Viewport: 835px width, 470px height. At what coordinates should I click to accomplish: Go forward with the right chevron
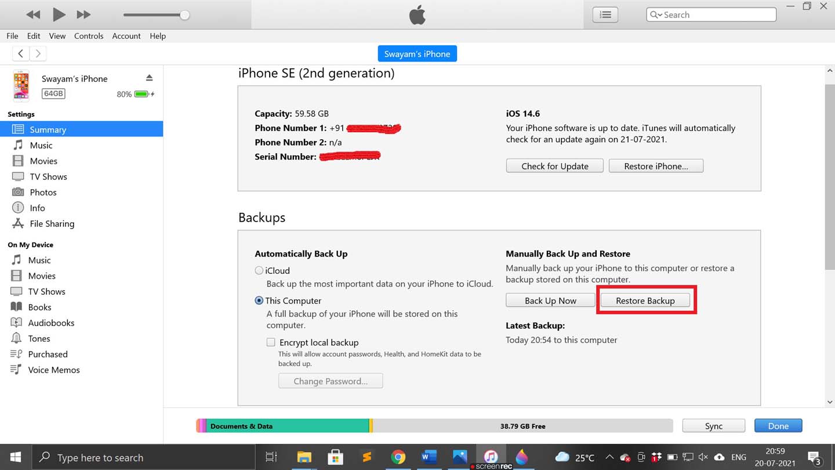click(38, 53)
